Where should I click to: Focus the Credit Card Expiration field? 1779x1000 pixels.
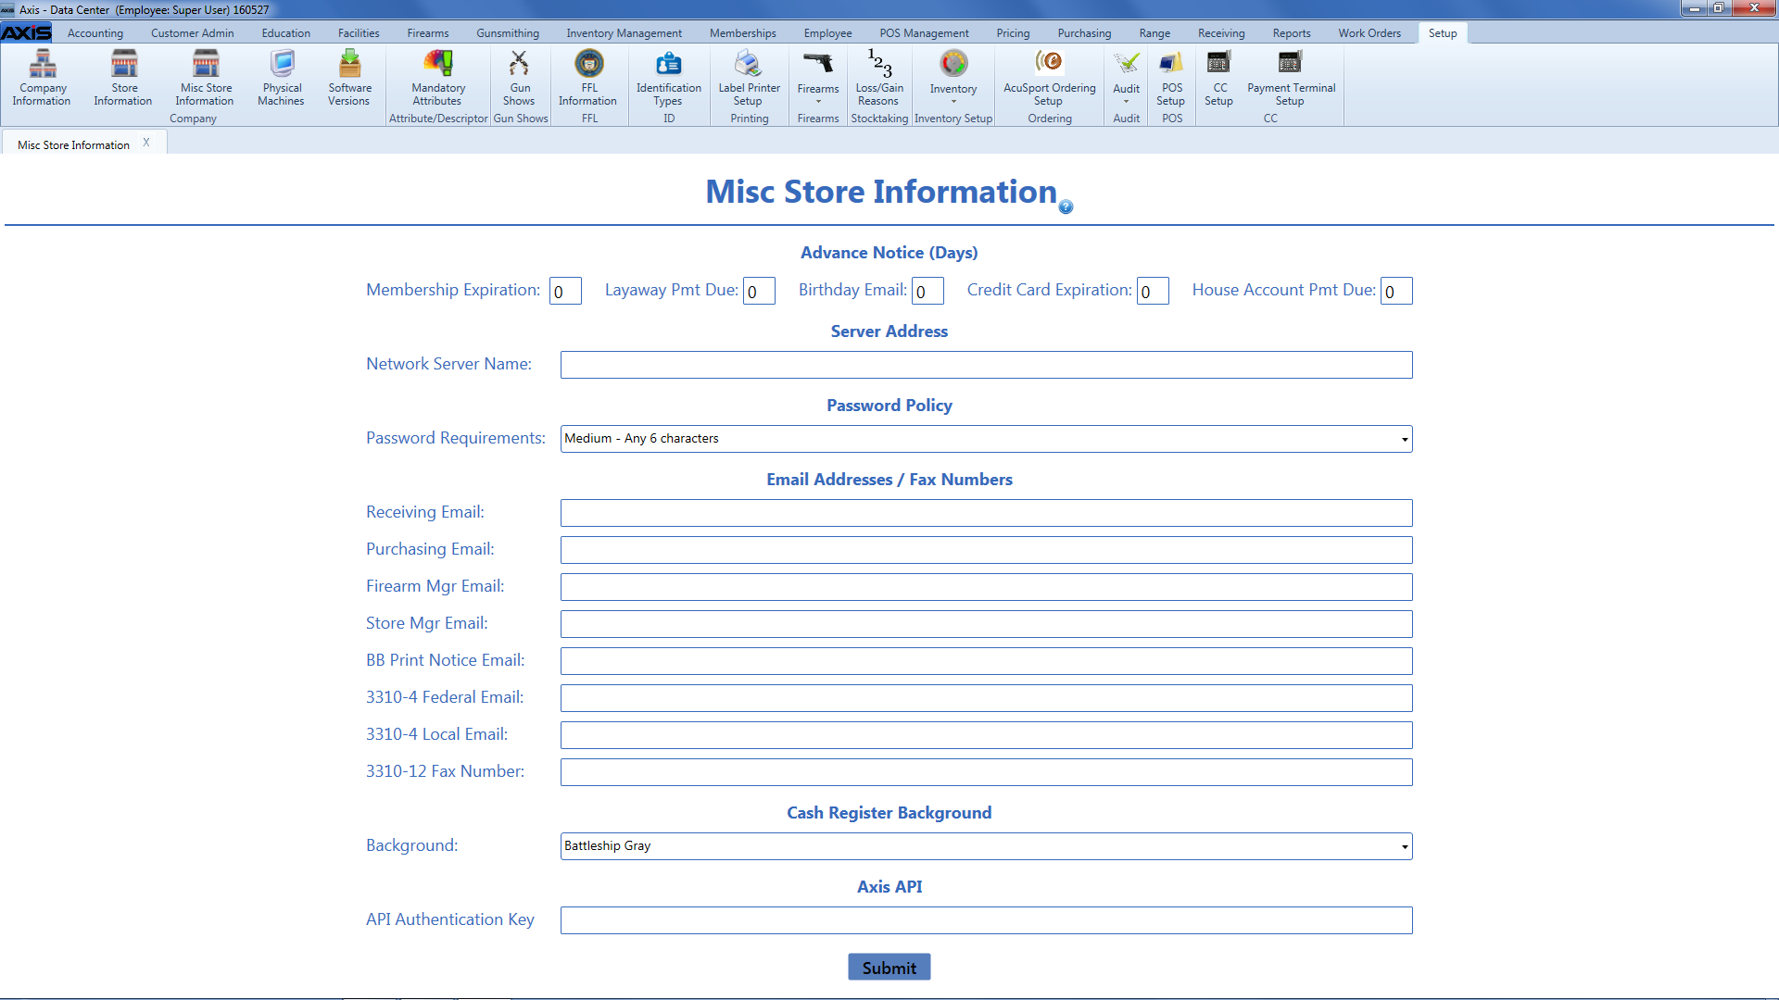[1153, 291]
